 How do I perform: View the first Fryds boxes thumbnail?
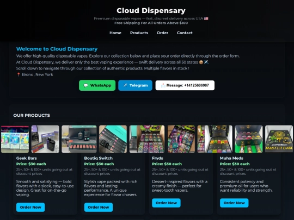click(147, 139)
